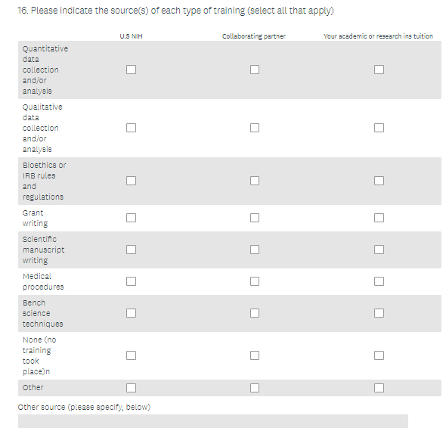Enable U.S NIH for Scientific manuscript writing
446x428 pixels.
131,250
